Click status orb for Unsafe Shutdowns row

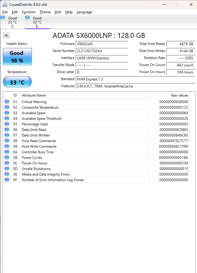point(7,168)
